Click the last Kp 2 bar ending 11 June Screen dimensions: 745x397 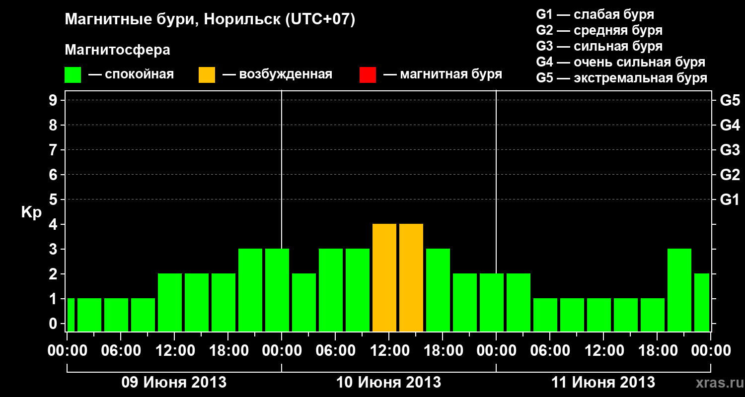[702, 302]
